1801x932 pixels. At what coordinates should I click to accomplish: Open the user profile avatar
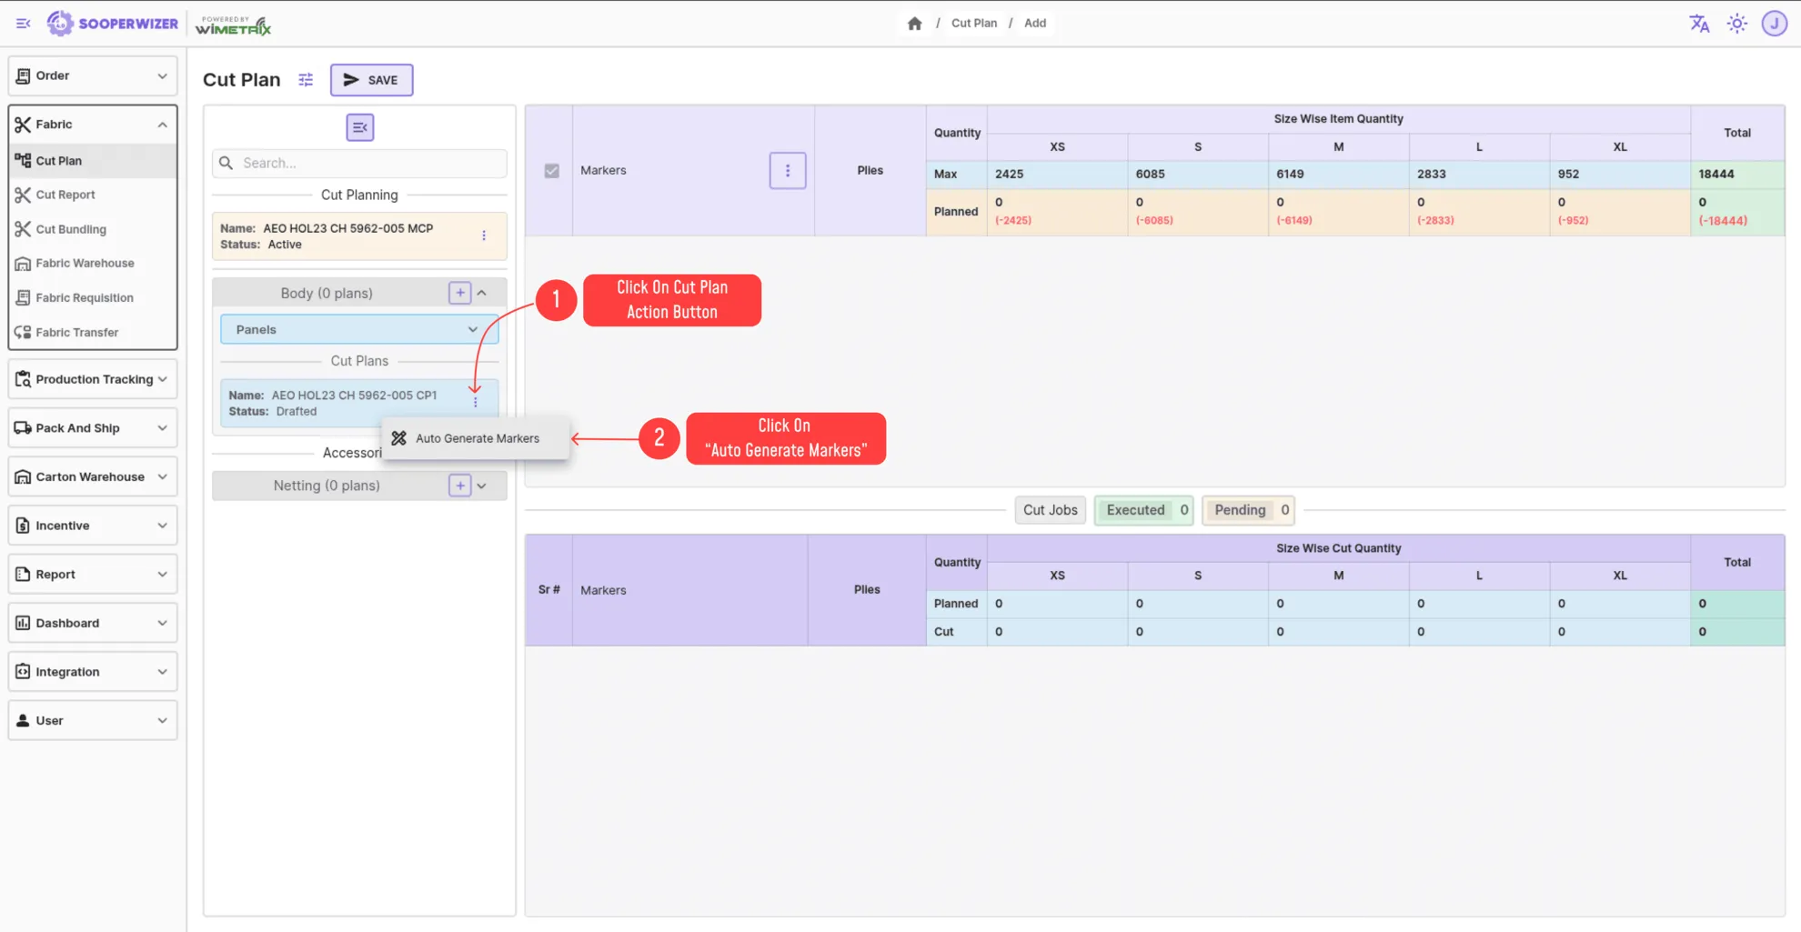[1774, 24]
